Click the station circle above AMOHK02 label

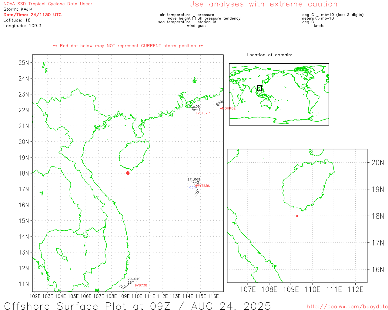[x=218, y=104]
